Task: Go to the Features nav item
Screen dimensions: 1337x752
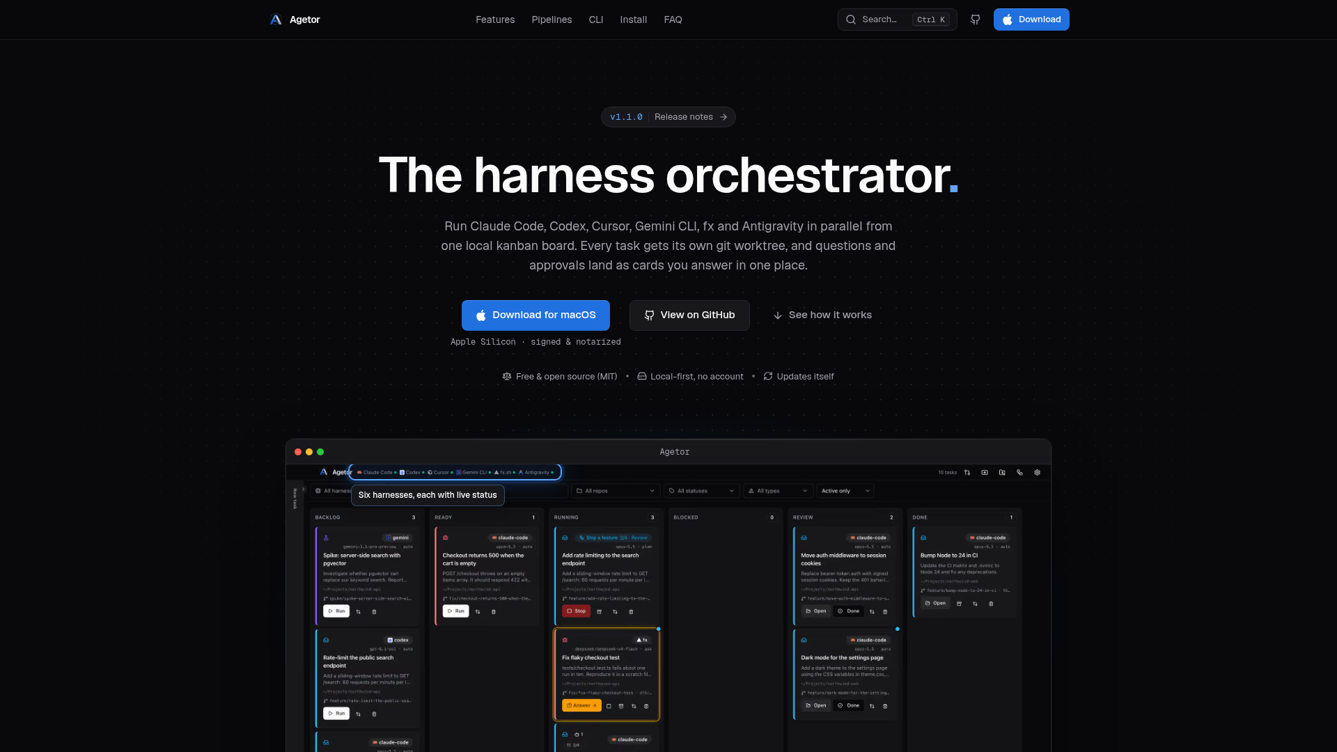Action: click(495, 19)
